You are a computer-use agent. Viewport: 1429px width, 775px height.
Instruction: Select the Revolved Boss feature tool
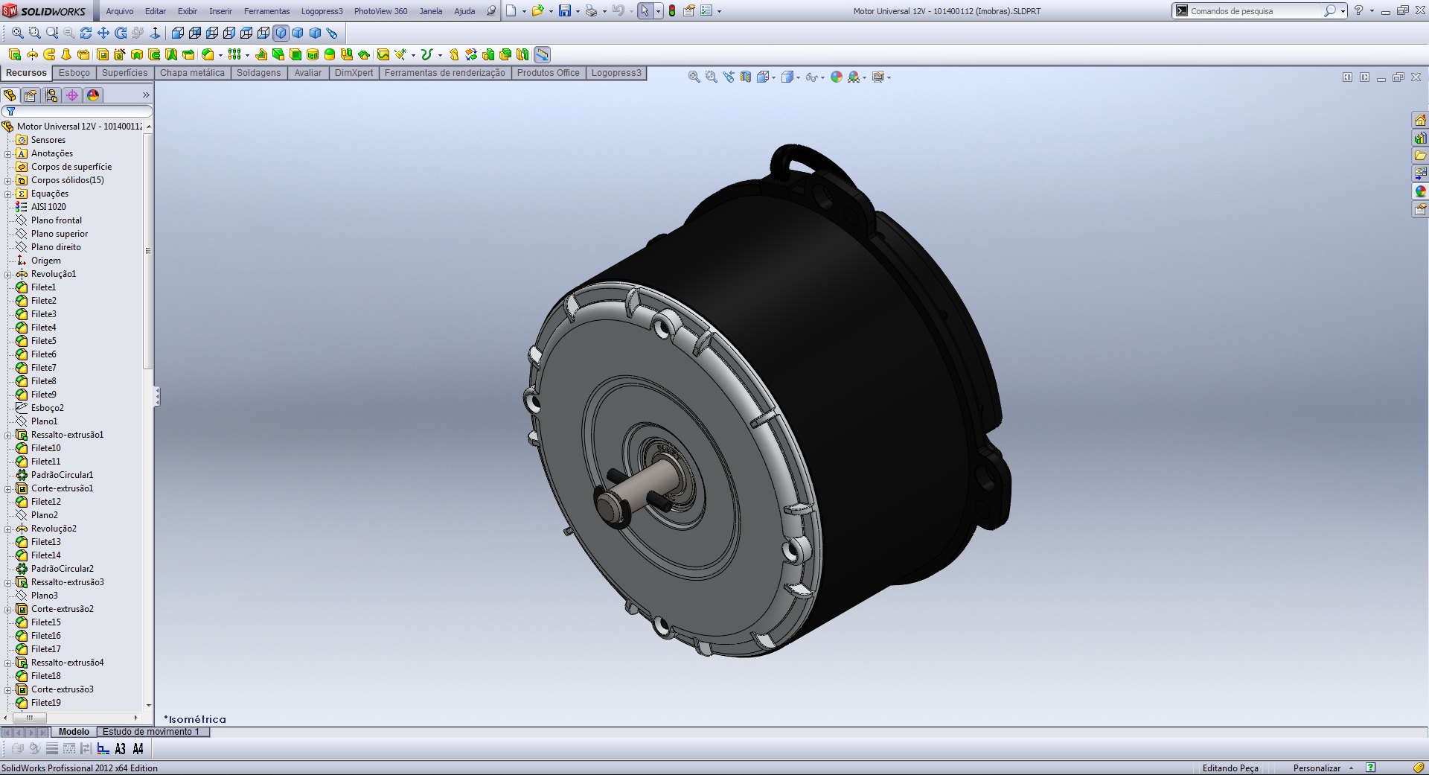[32, 54]
